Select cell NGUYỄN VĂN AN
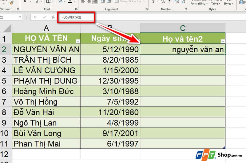 pos(46,49)
